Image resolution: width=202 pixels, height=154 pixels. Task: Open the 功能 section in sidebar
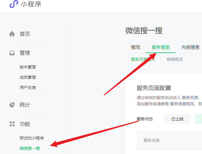point(25,124)
